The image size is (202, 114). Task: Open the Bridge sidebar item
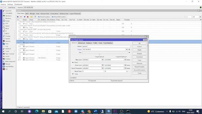coord(7,21)
